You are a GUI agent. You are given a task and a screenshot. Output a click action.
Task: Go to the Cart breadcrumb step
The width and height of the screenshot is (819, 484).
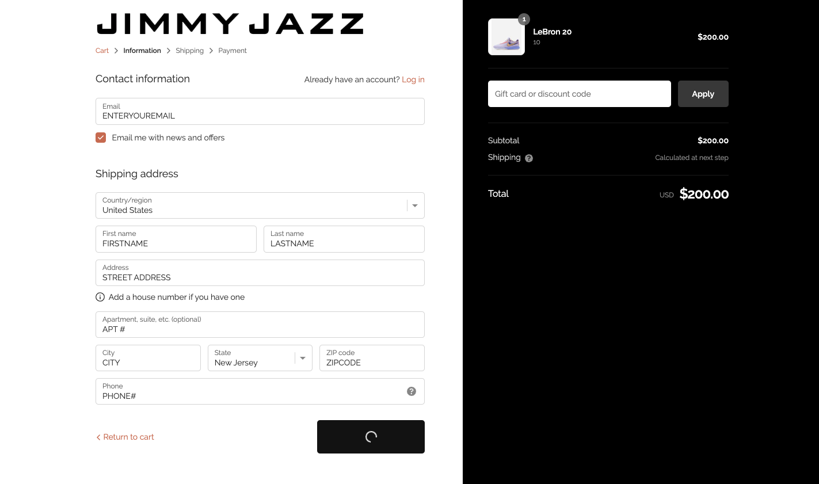point(102,51)
